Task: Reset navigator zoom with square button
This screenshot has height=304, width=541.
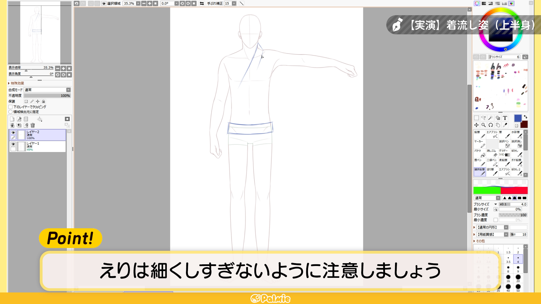Action: pyautogui.click(x=69, y=68)
